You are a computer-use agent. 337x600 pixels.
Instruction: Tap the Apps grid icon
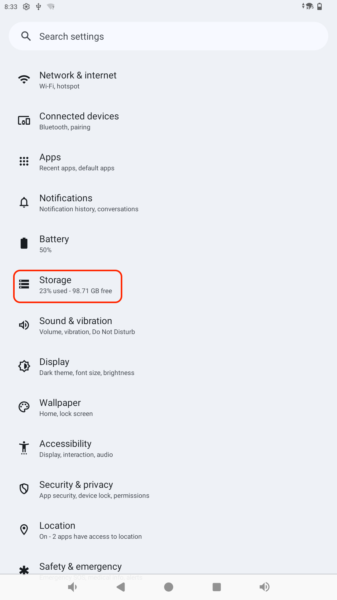point(24,161)
